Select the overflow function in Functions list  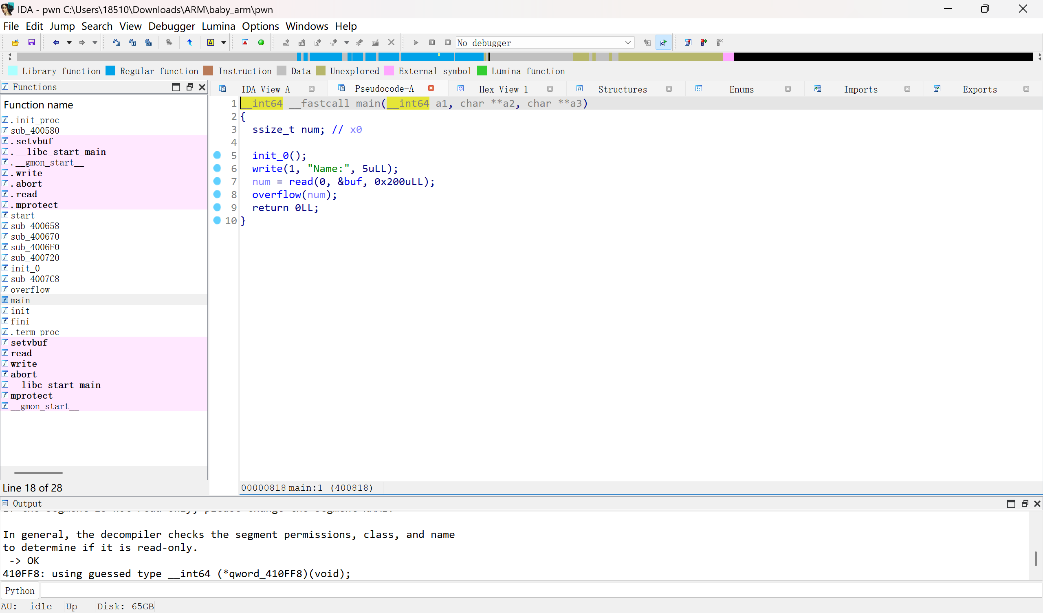[x=103, y=289]
